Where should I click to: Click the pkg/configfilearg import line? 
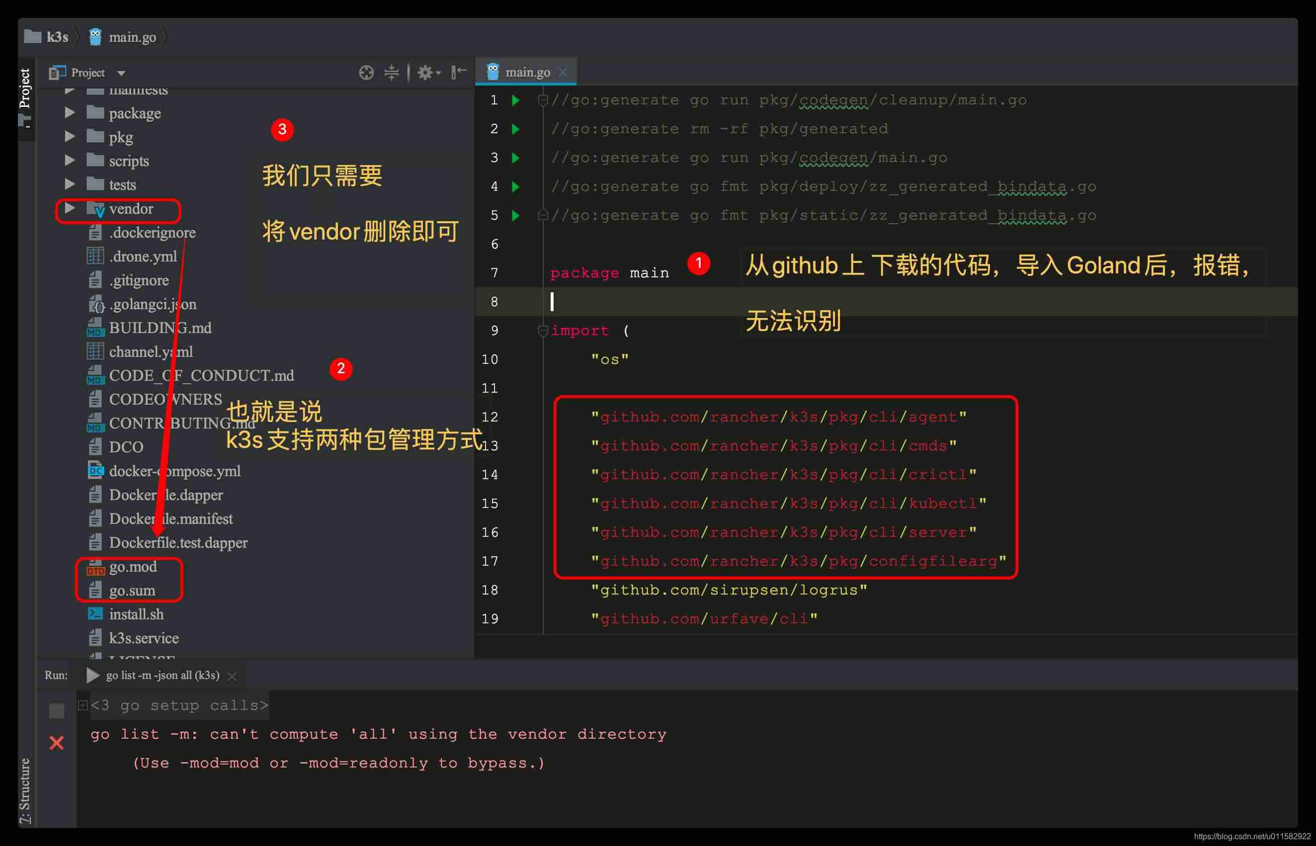[799, 561]
